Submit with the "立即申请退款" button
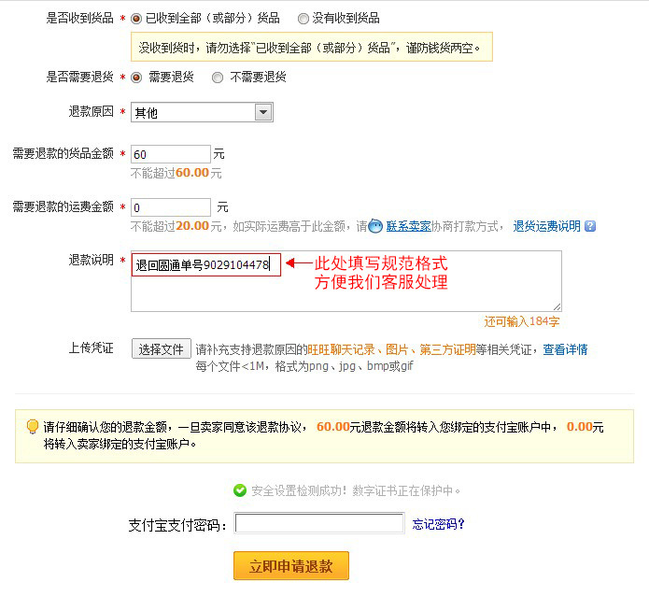 click(x=290, y=566)
